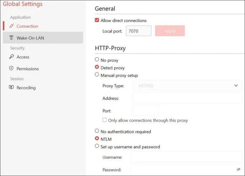Select the No proxy radio button
Image resolution: width=245 pixels, height=176 pixels.
(97, 59)
